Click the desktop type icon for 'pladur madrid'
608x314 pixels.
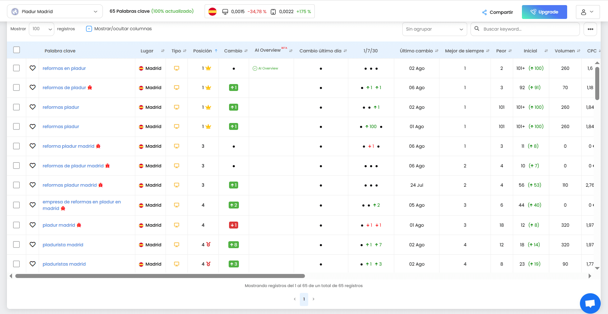pyautogui.click(x=177, y=225)
